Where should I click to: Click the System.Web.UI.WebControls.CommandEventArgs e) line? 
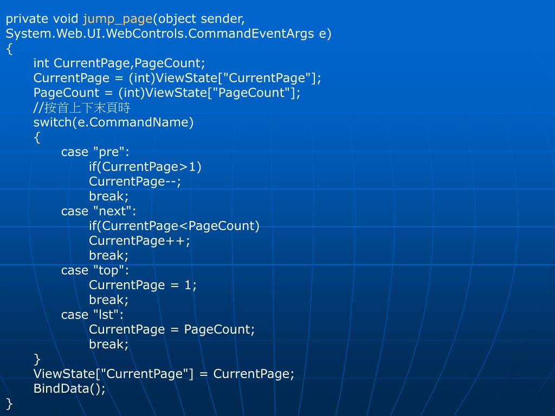click(x=169, y=34)
